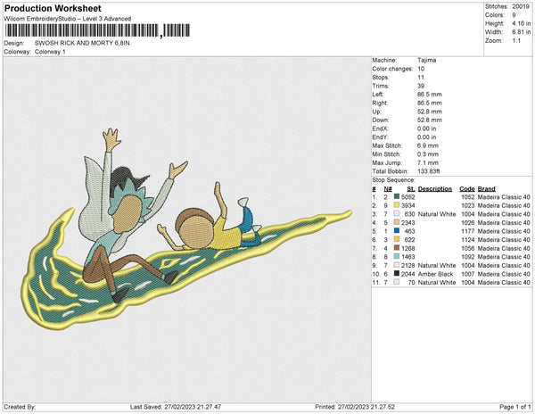Click the 'Amber Black' description
The height and width of the screenshot is (414, 535).
coord(435,274)
